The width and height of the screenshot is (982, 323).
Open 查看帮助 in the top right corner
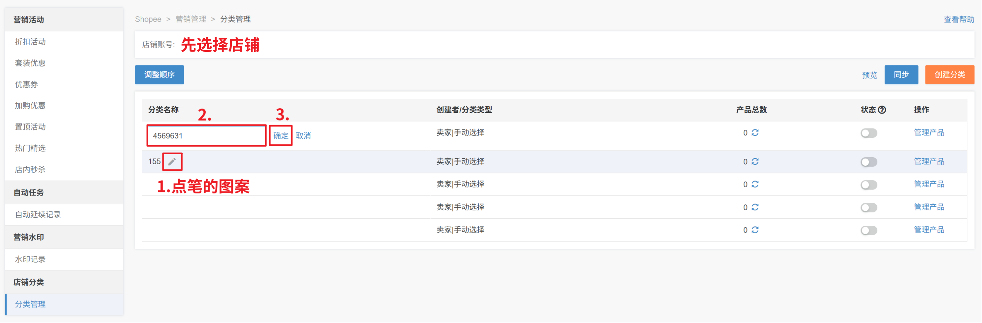[x=958, y=19]
